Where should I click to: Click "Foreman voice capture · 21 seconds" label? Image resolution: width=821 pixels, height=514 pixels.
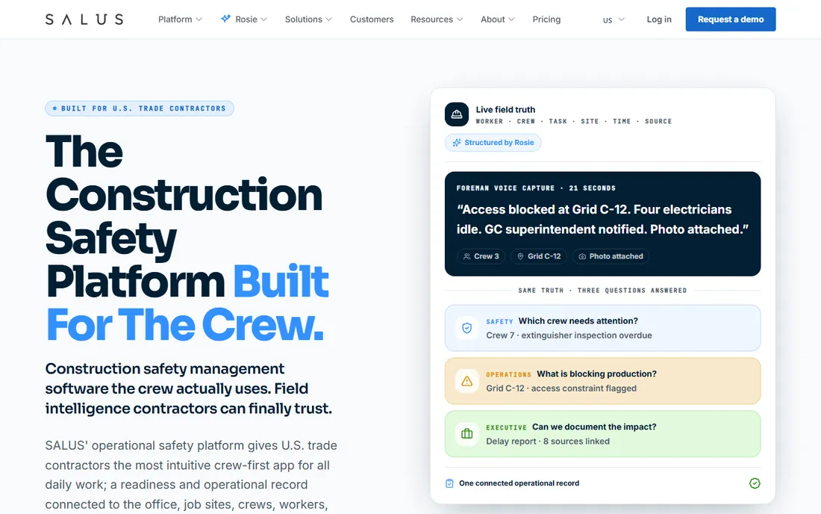click(x=536, y=188)
